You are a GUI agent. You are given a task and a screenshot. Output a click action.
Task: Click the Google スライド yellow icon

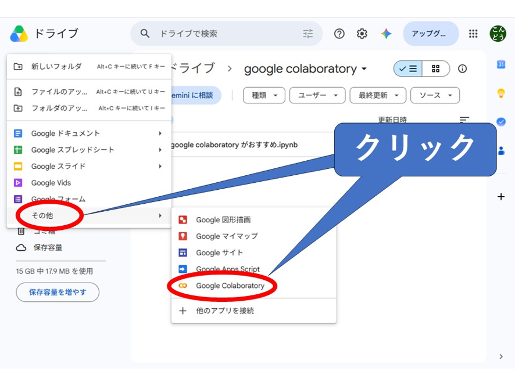(x=18, y=166)
